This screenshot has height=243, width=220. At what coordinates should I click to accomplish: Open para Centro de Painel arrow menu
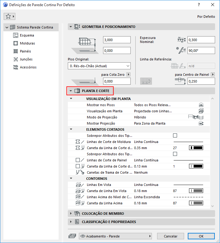point(213,74)
